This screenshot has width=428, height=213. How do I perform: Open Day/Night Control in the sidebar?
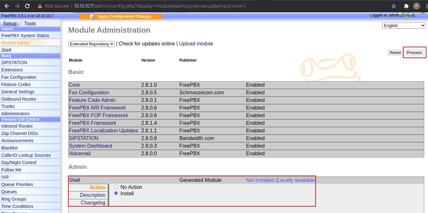[30, 163]
